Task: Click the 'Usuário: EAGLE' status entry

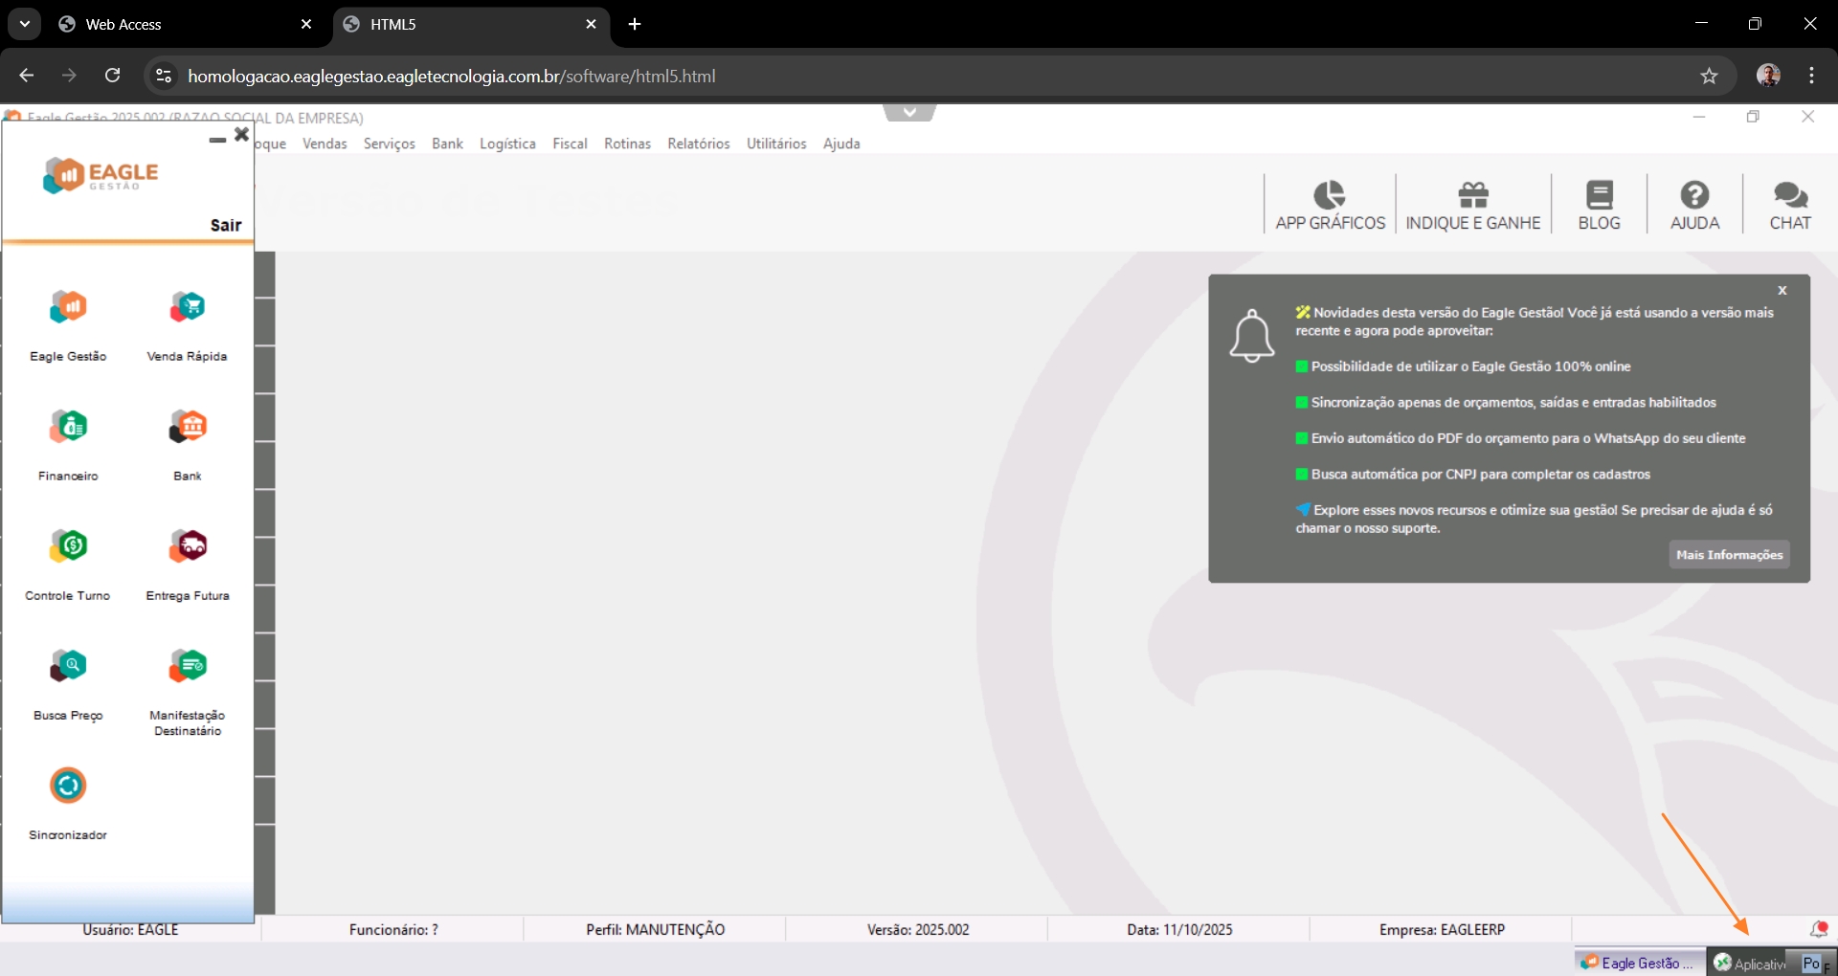Action: click(130, 929)
